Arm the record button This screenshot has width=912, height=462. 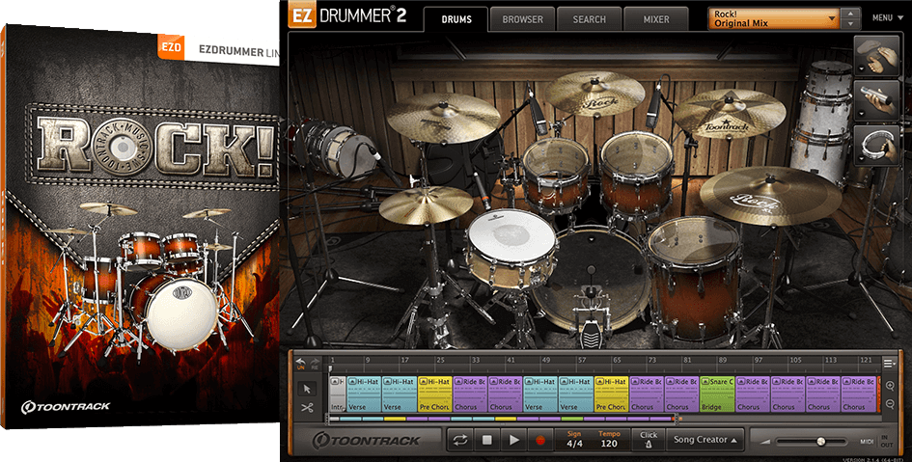540,440
